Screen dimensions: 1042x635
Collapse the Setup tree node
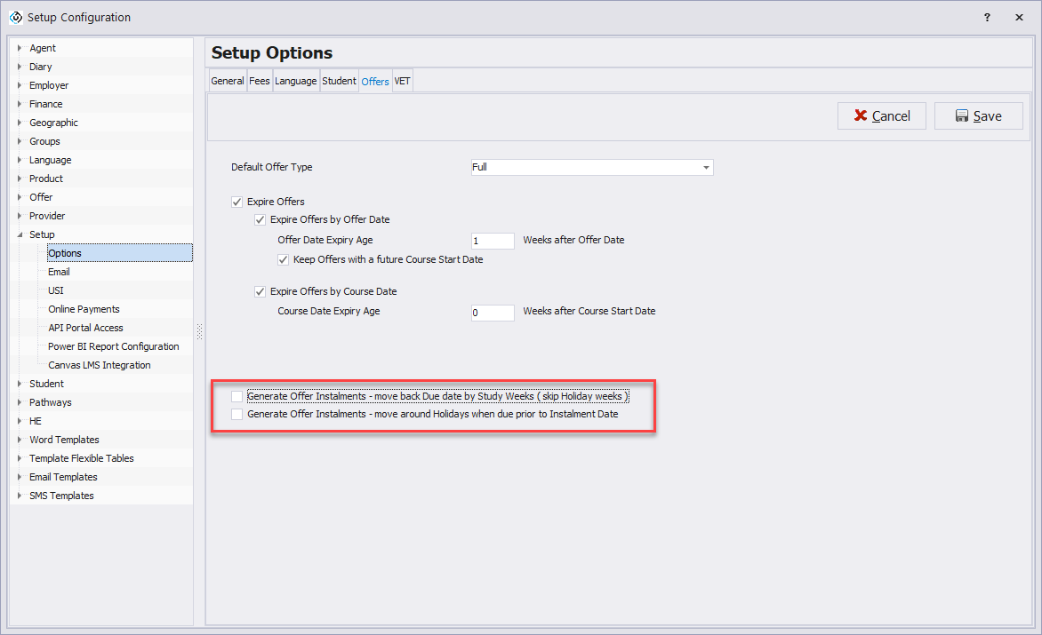click(x=20, y=234)
